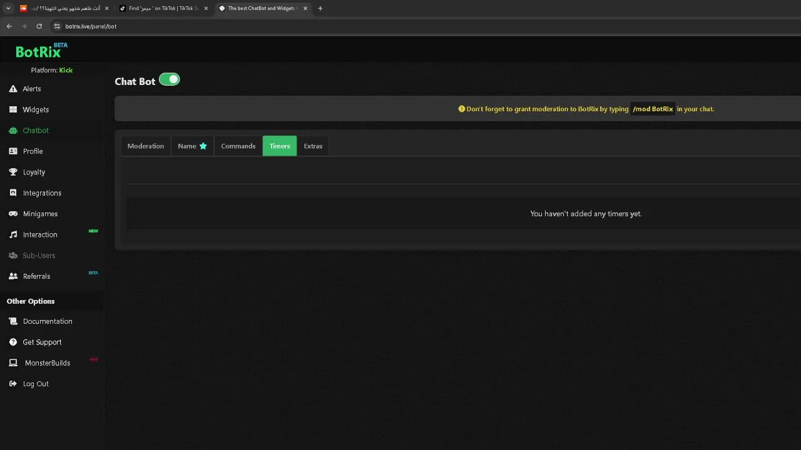Click the Kick platform label
The width and height of the screenshot is (801, 450).
pos(66,70)
